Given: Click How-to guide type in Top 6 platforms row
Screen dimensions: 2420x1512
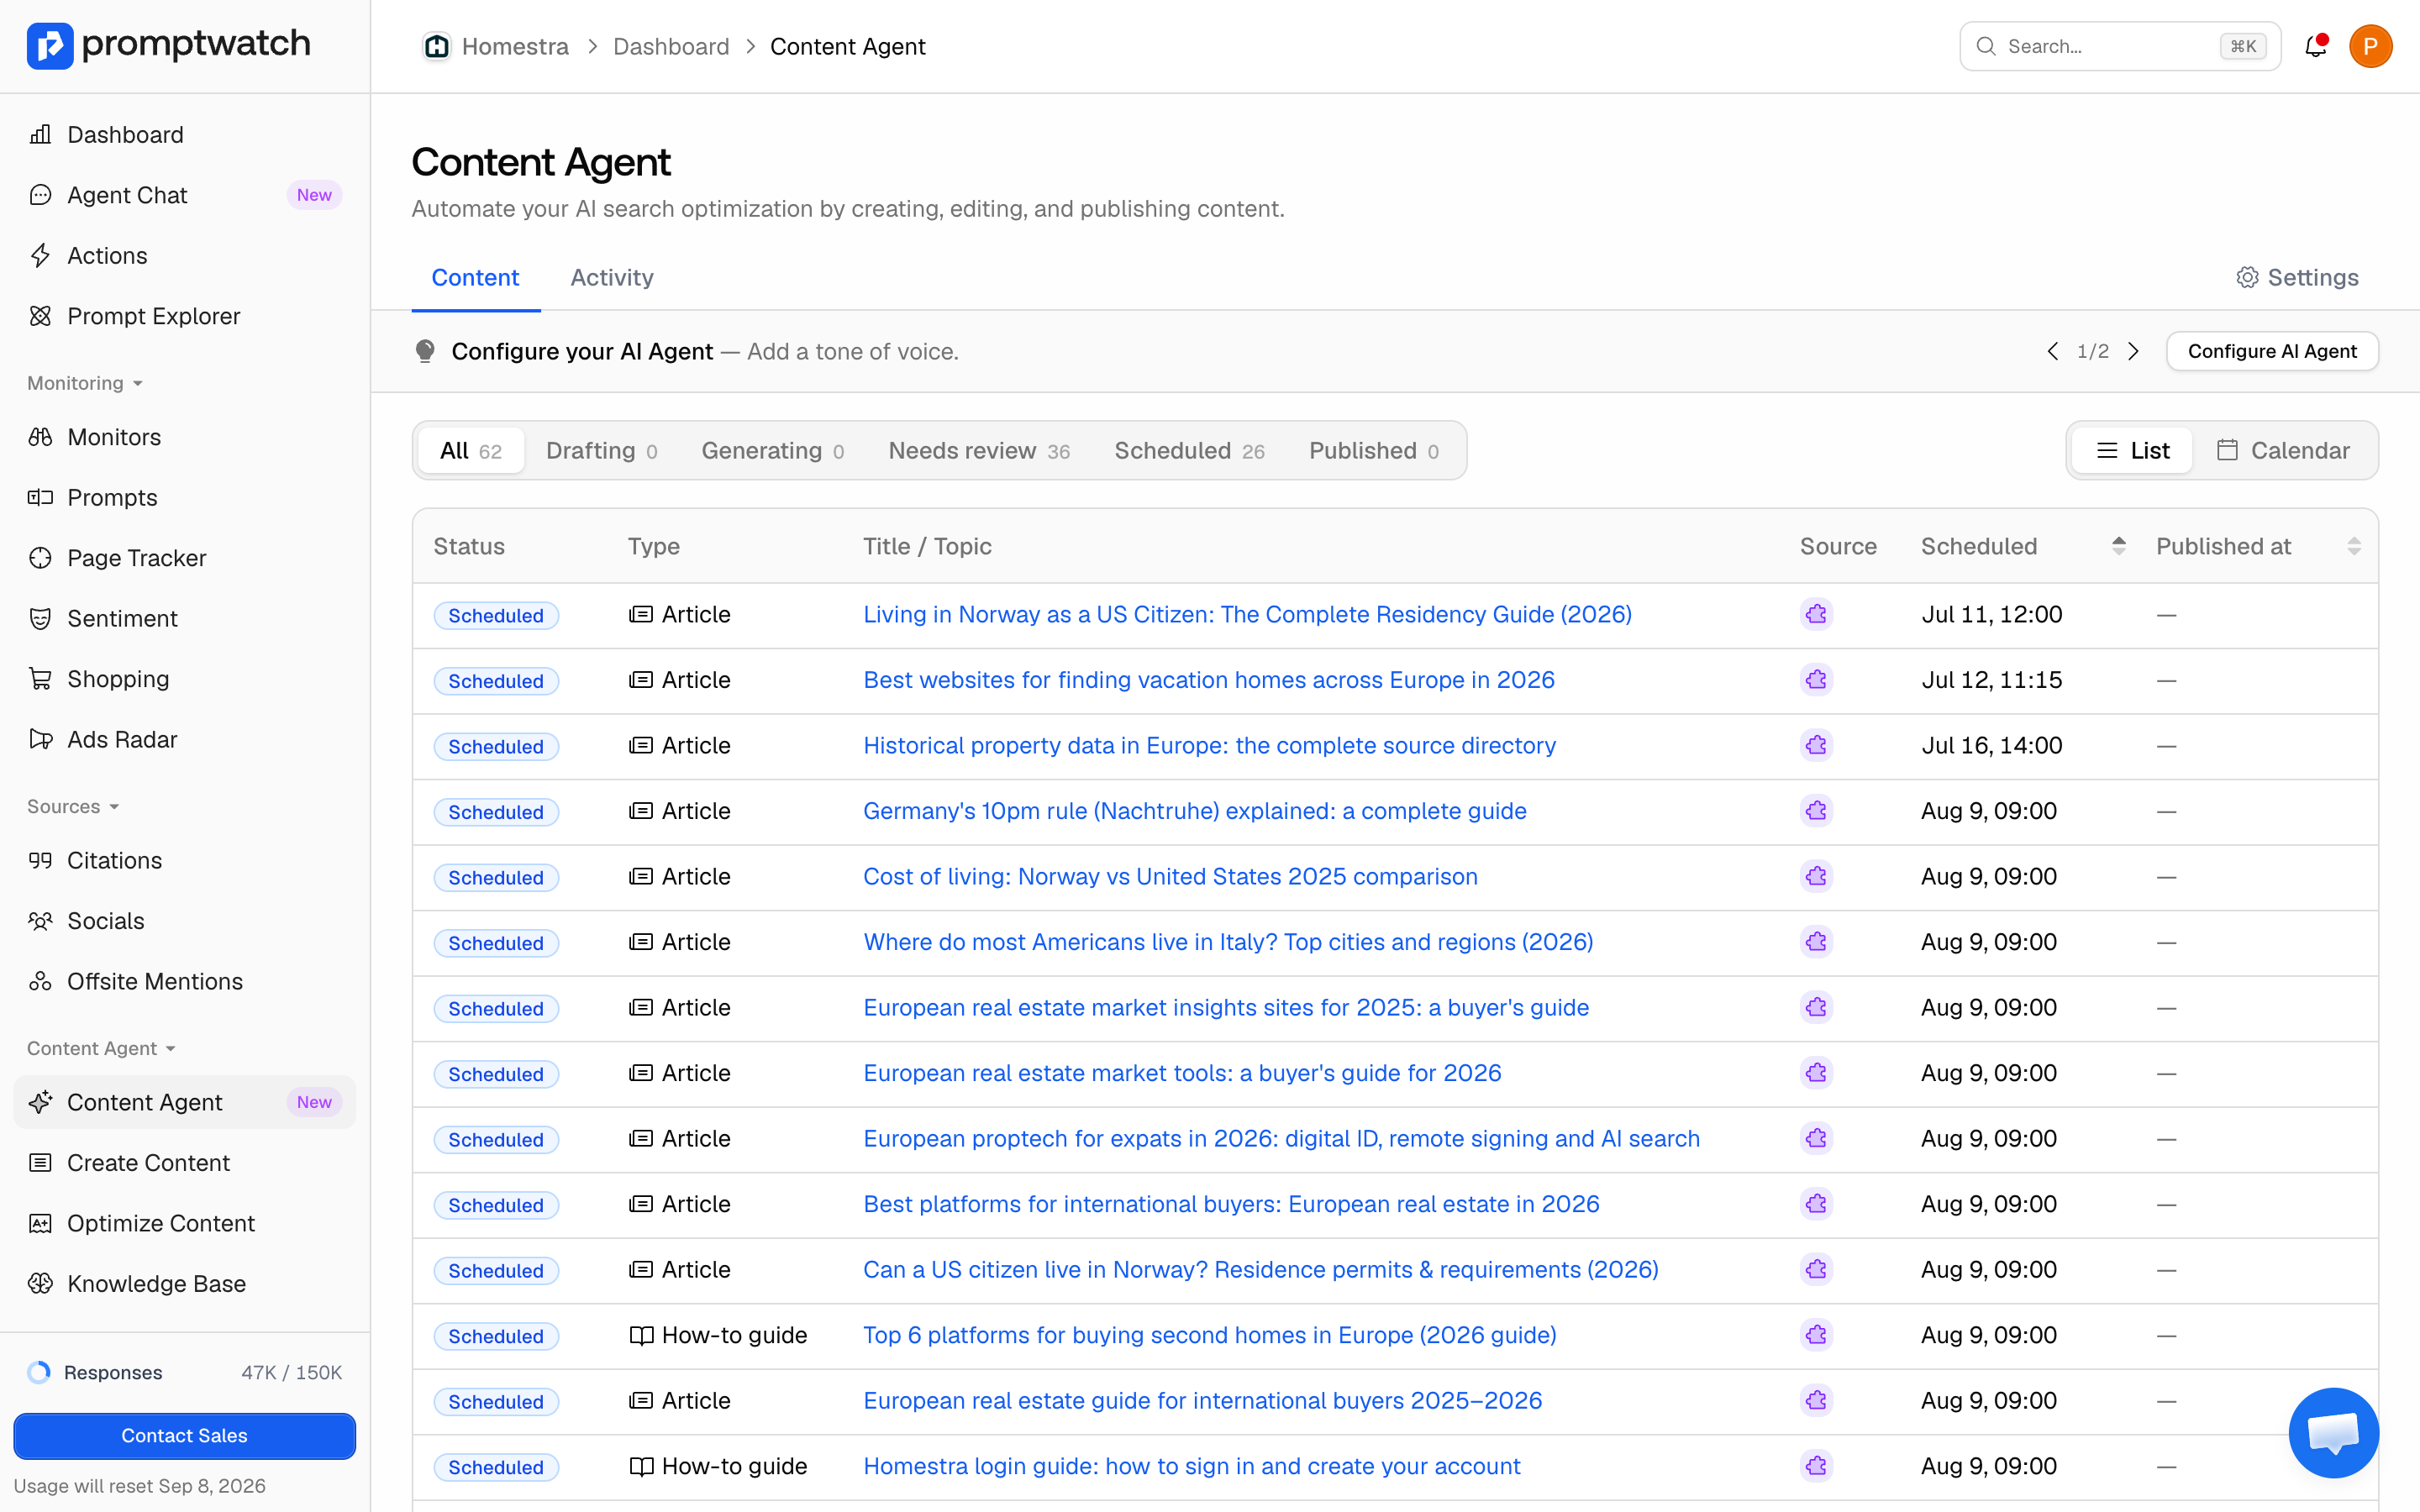Looking at the screenshot, I should (718, 1335).
